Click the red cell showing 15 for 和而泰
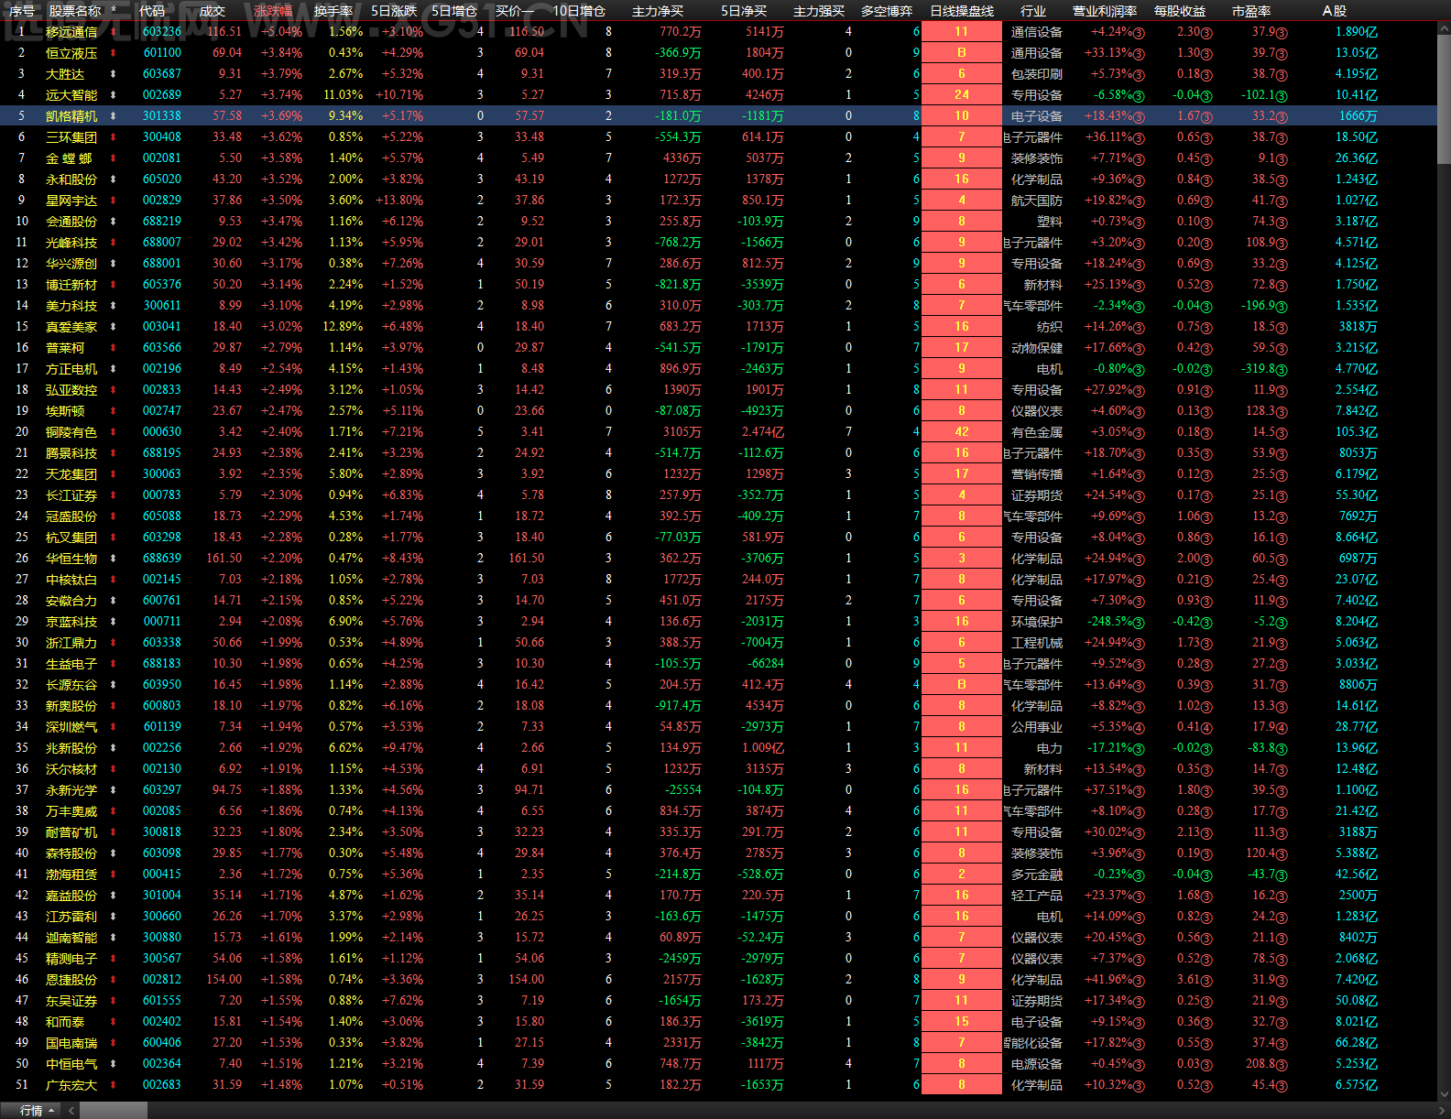 (962, 1022)
